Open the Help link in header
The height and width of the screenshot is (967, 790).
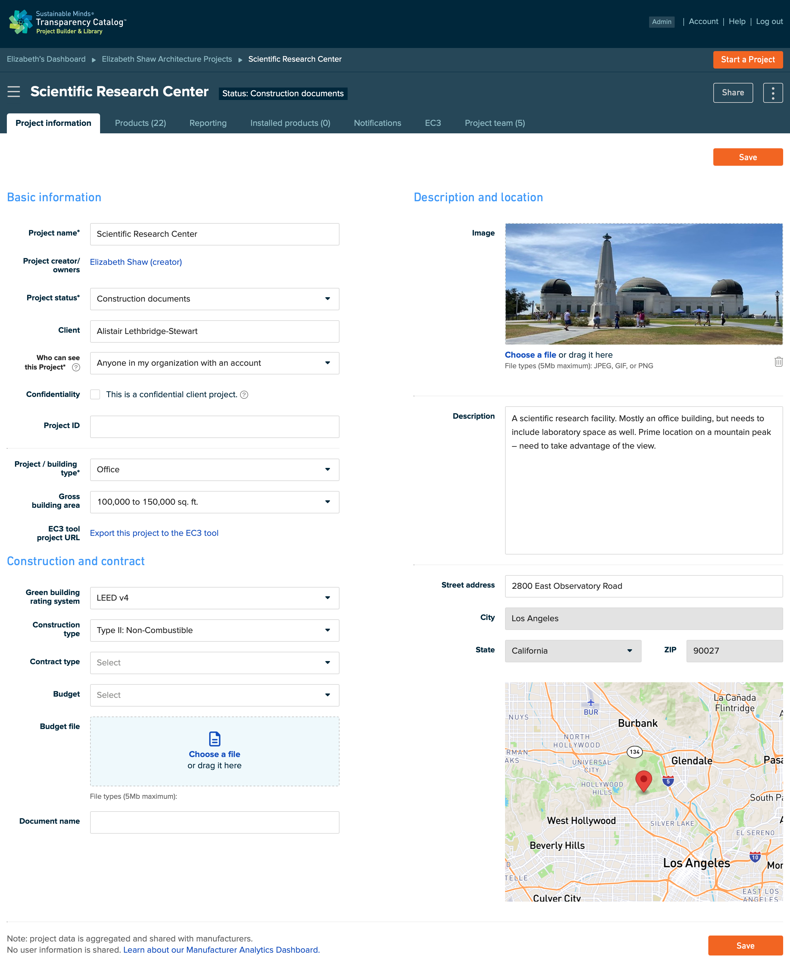pyautogui.click(x=737, y=21)
